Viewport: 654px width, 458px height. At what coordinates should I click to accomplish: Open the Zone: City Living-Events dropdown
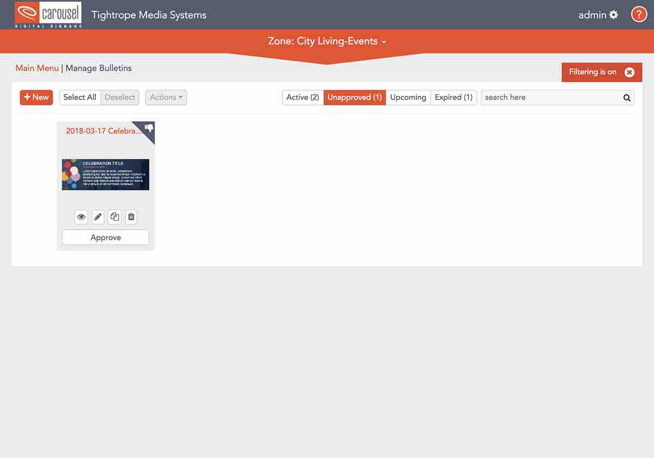pos(327,41)
